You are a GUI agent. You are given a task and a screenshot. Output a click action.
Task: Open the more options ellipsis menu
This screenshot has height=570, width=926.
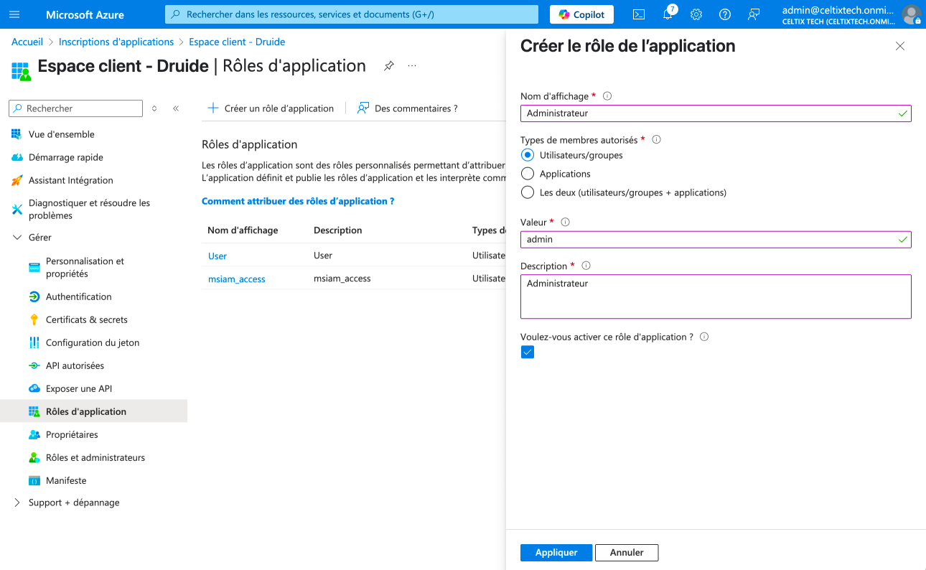pyautogui.click(x=412, y=66)
